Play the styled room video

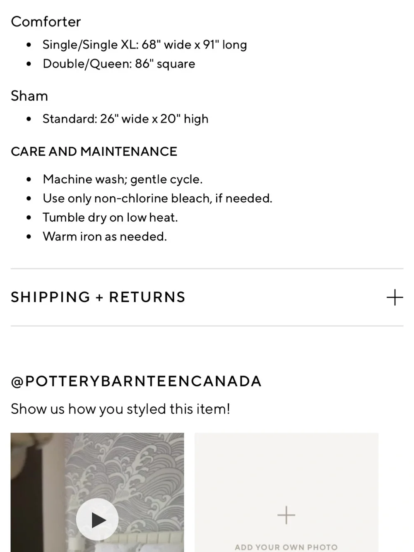point(97,519)
